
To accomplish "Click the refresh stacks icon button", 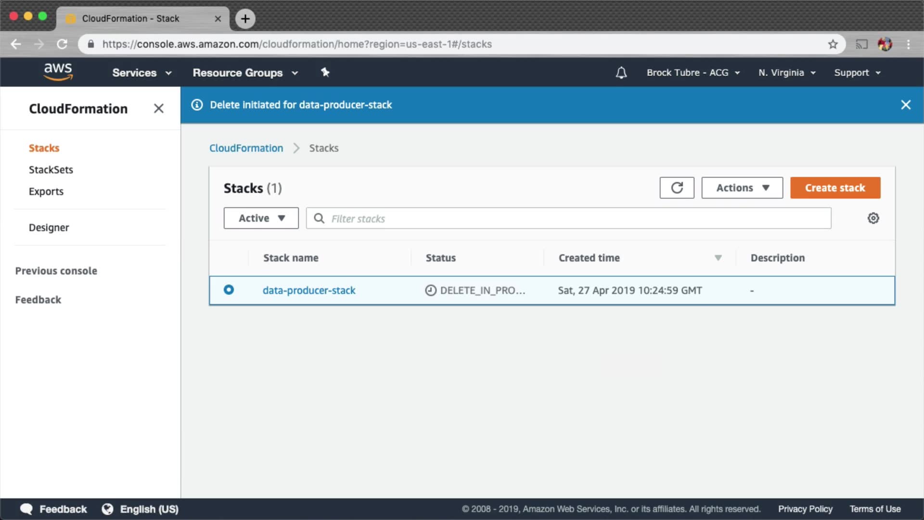I will tap(677, 188).
